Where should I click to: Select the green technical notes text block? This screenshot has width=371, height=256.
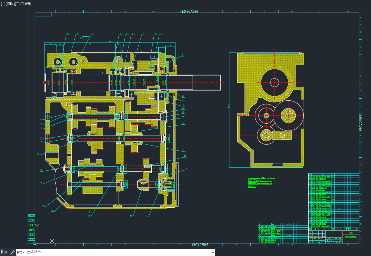click(262, 182)
